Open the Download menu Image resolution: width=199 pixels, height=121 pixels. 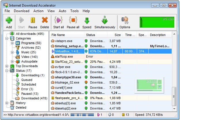[22, 11]
